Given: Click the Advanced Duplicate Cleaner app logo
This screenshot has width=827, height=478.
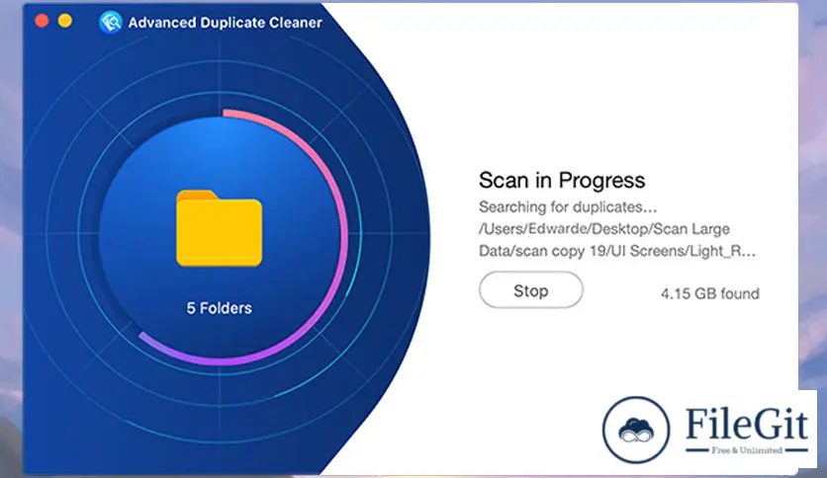Looking at the screenshot, I should pyautogui.click(x=110, y=22).
